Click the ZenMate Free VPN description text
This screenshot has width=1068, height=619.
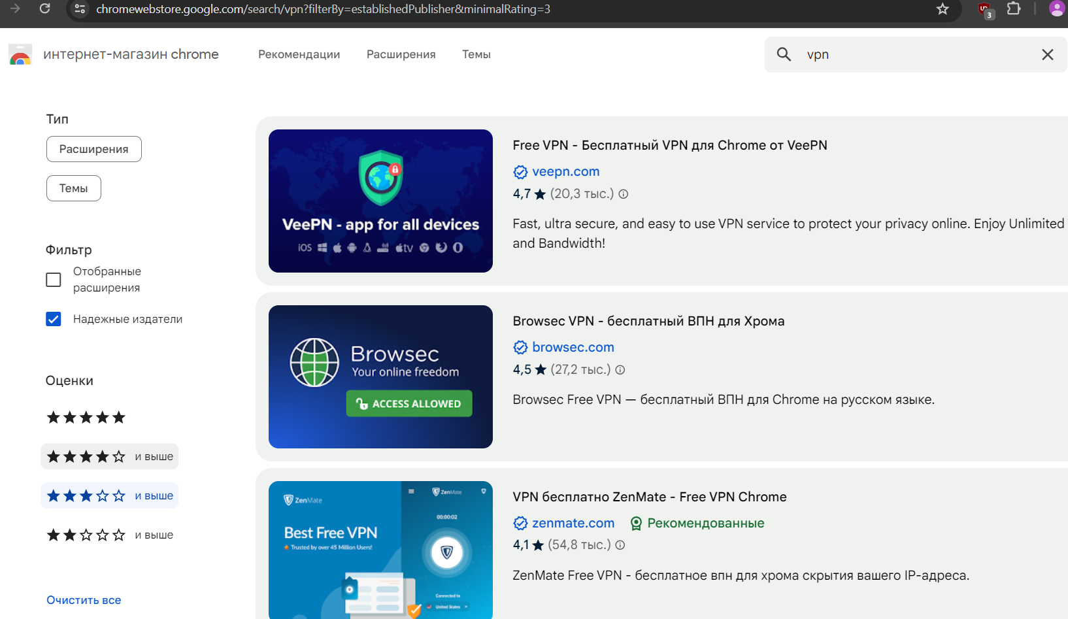[x=741, y=575]
